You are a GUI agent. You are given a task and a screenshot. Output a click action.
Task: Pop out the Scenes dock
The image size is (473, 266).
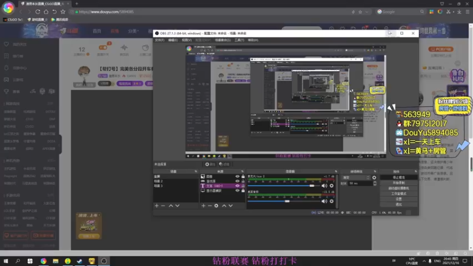(196, 171)
